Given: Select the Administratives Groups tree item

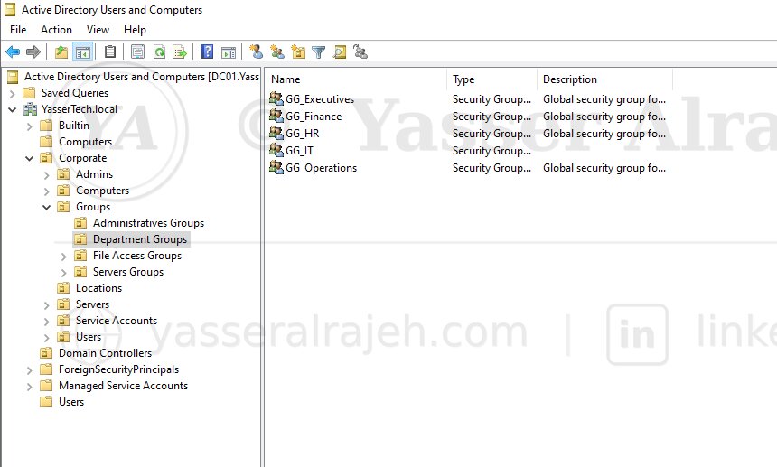Looking at the screenshot, I should coord(148,223).
